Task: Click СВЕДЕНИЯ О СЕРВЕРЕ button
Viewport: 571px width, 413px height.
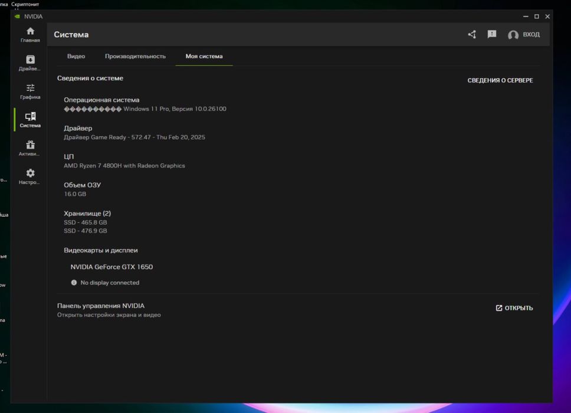Action: pyautogui.click(x=500, y=80)
